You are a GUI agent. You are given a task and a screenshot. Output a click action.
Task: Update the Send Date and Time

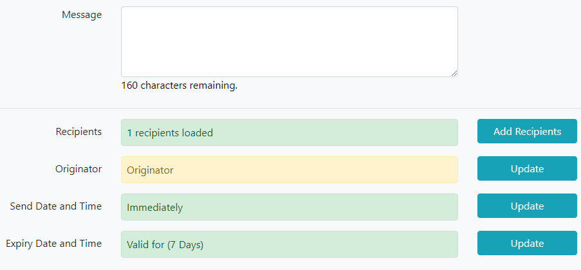(x=527, y=206)
